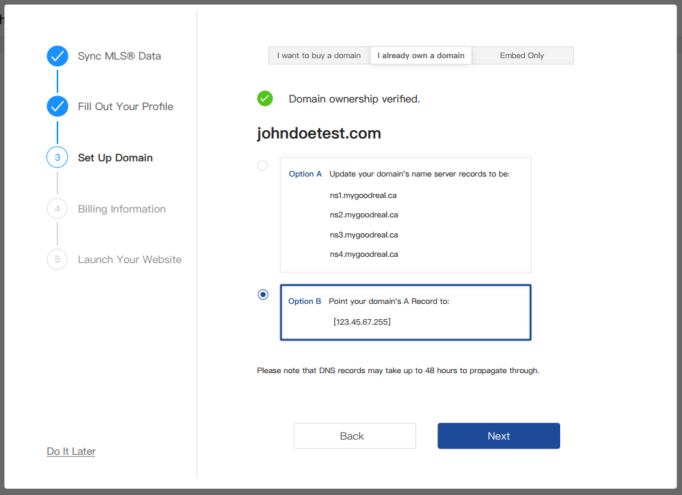Select the Option A radio button
682x495 pixels.
point(262,165)
